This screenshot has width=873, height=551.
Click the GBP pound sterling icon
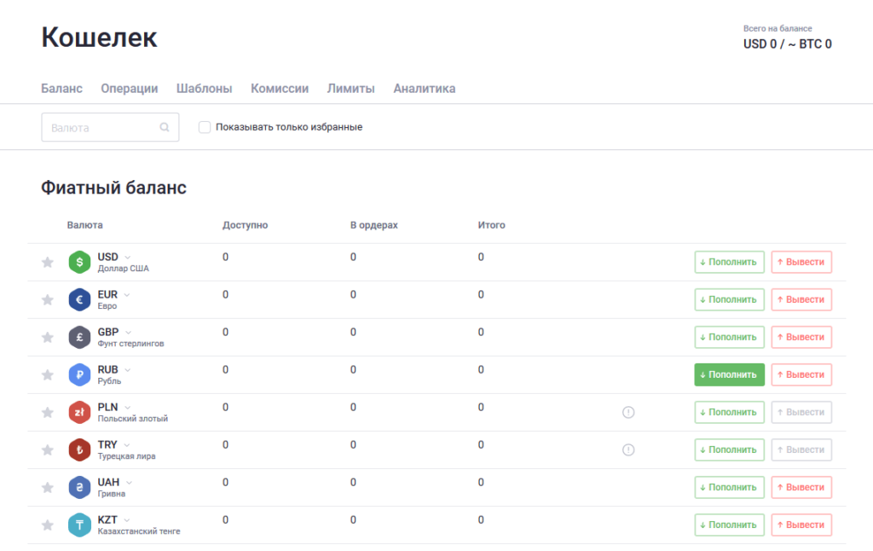point(79,338)
